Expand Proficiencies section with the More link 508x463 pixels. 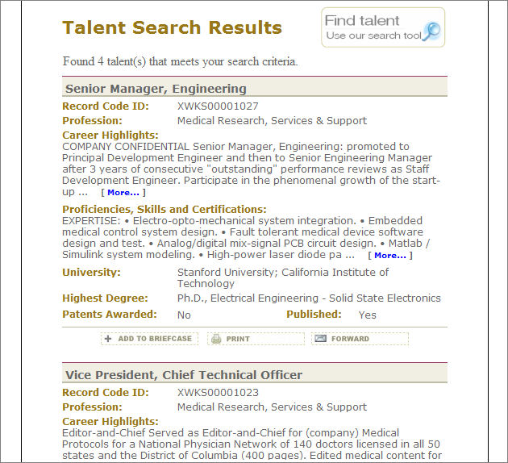[390, 256]
